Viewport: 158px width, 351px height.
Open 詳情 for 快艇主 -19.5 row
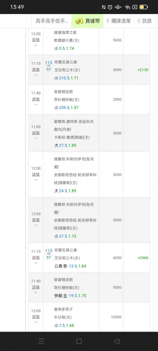pos(36,287)
